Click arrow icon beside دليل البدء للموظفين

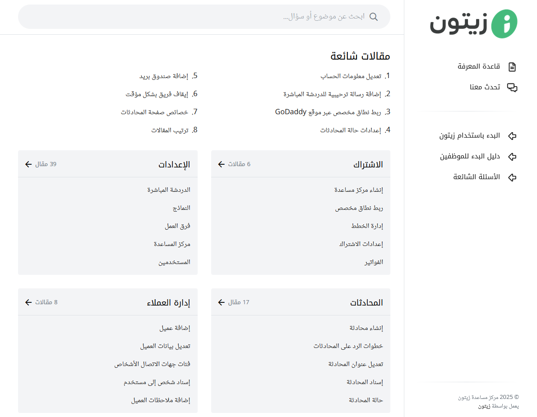[512, 157]
